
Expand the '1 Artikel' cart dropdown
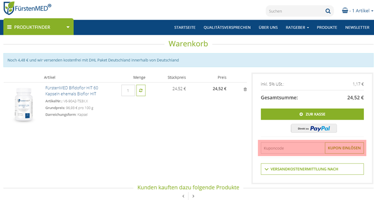(362, 11)
